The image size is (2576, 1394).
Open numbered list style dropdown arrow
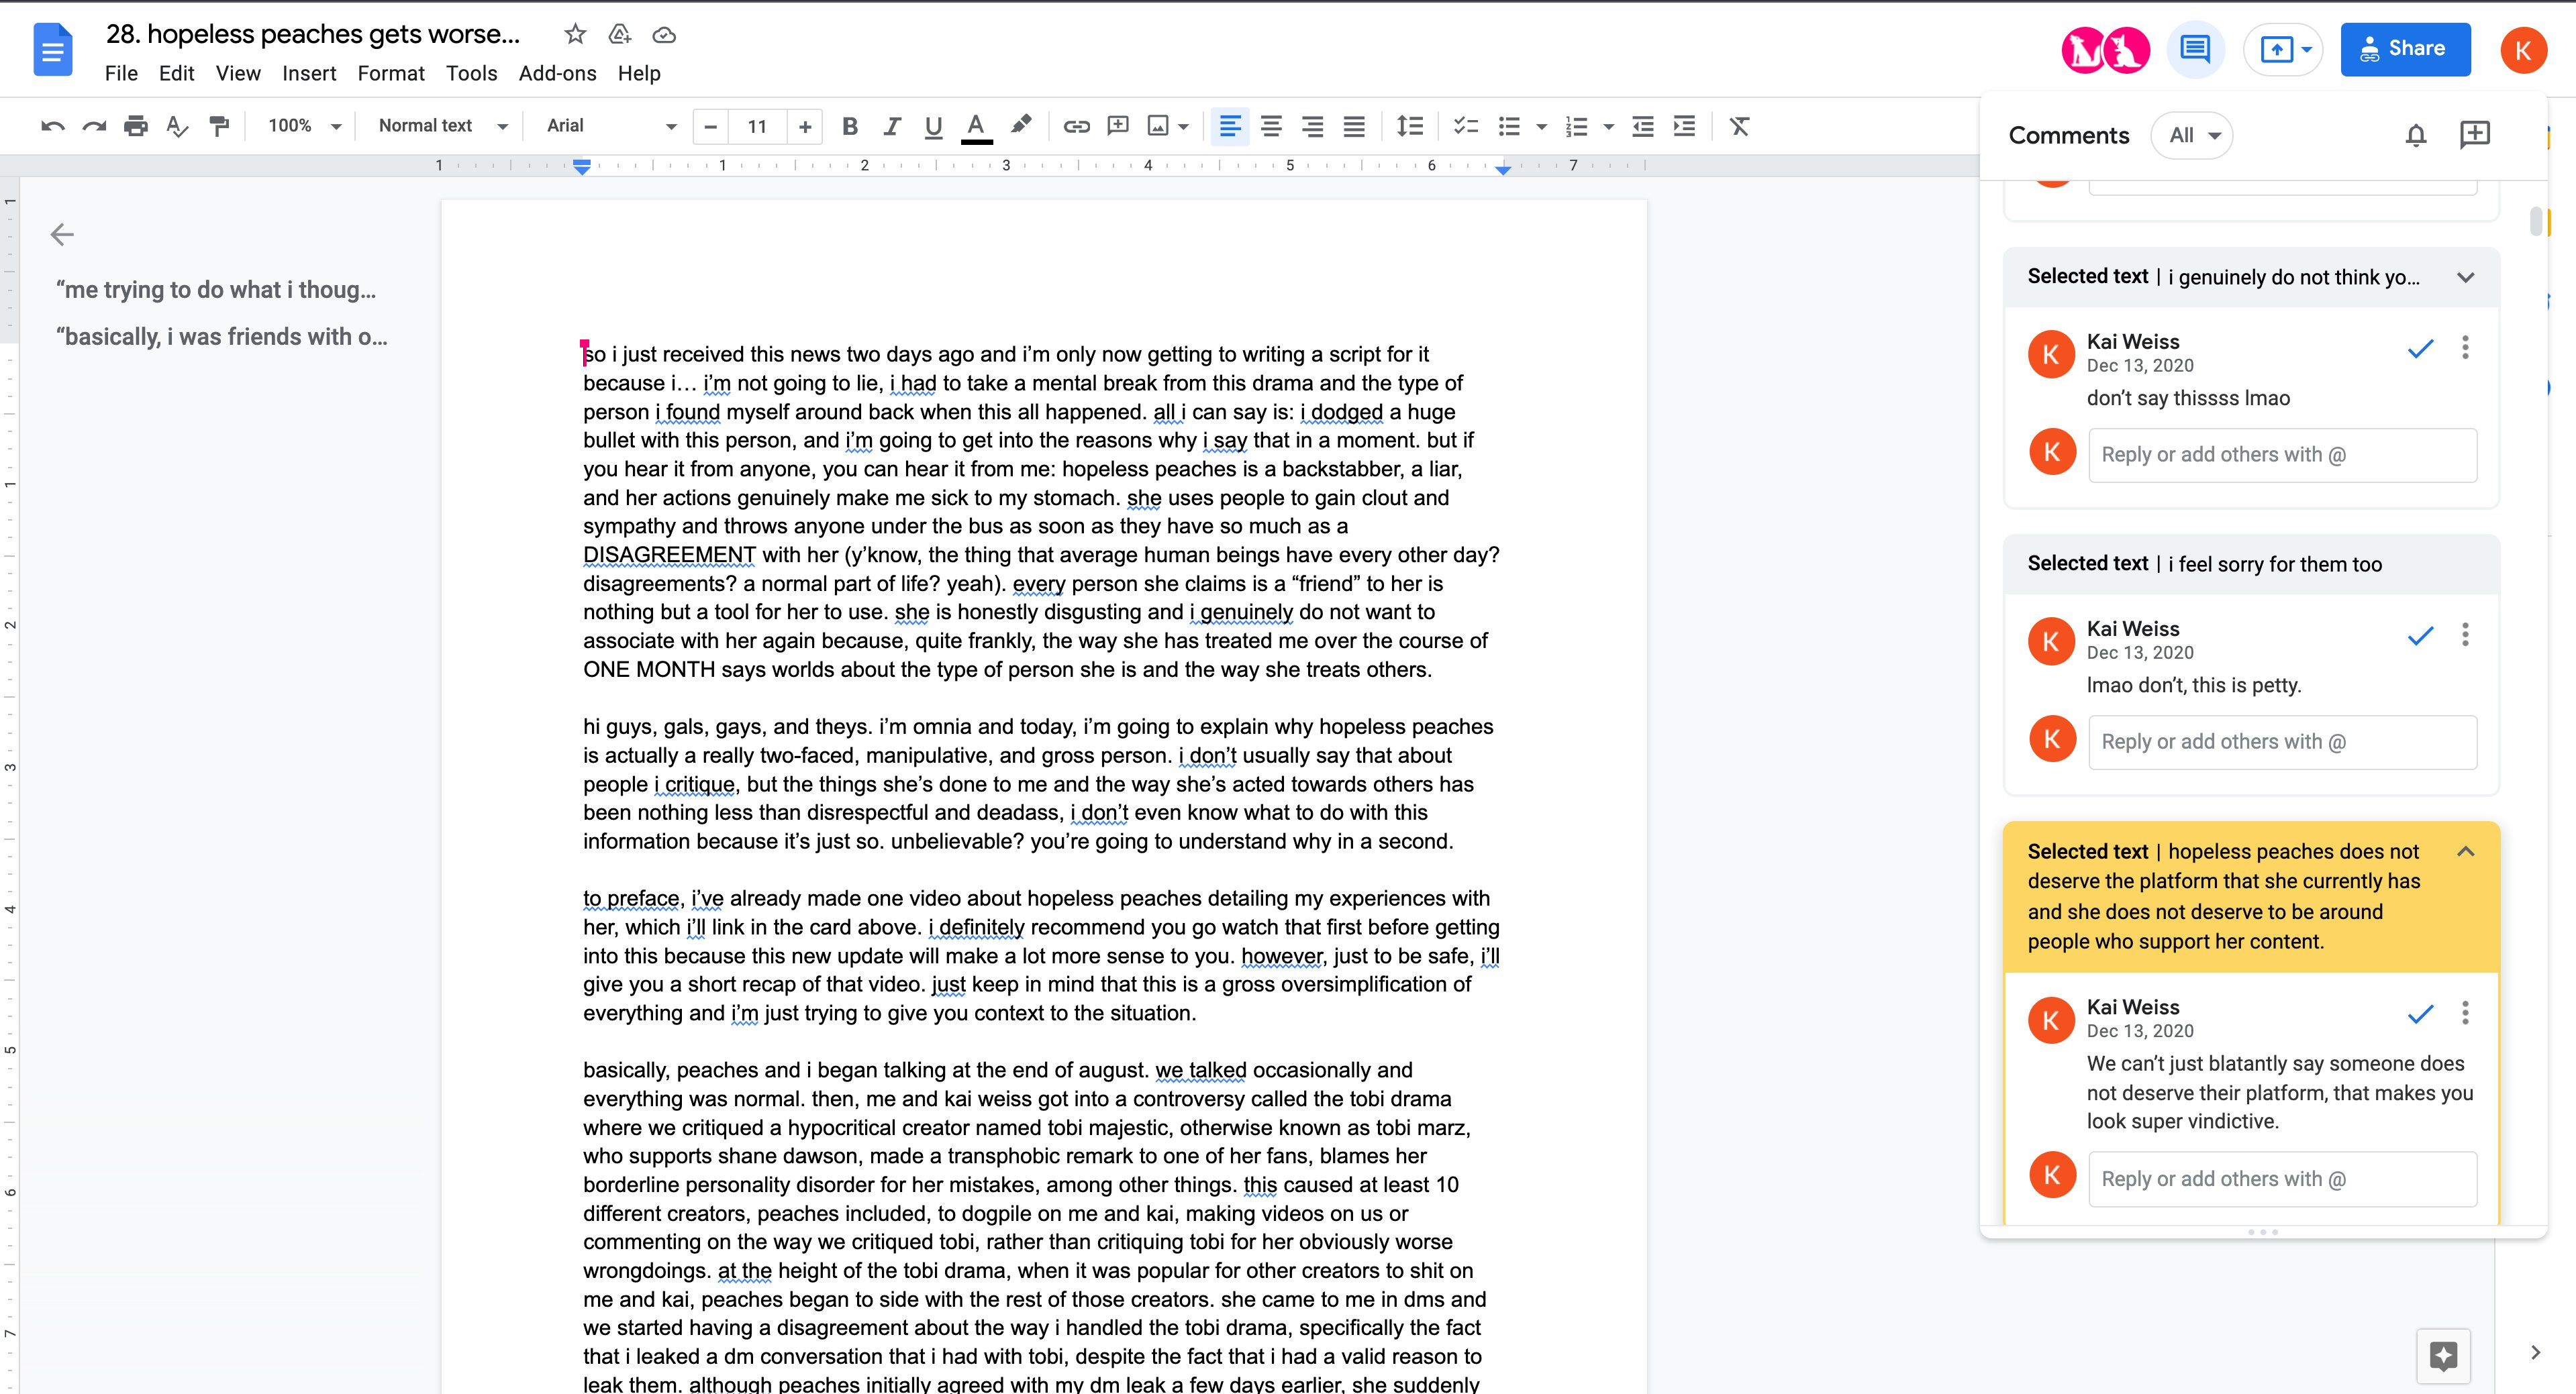click(x=1608, y=127)
